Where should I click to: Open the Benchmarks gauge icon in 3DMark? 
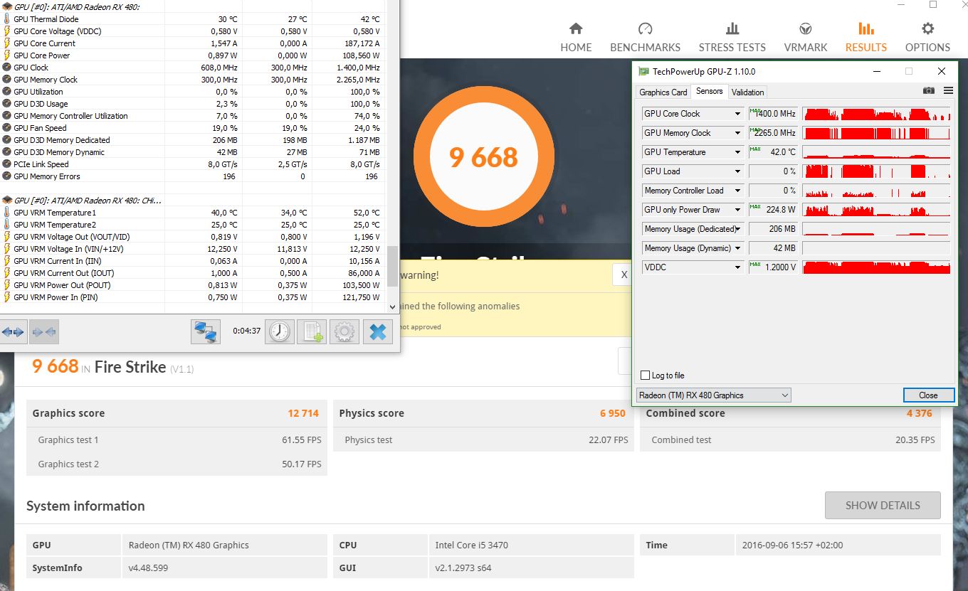[x=646, y=29]
